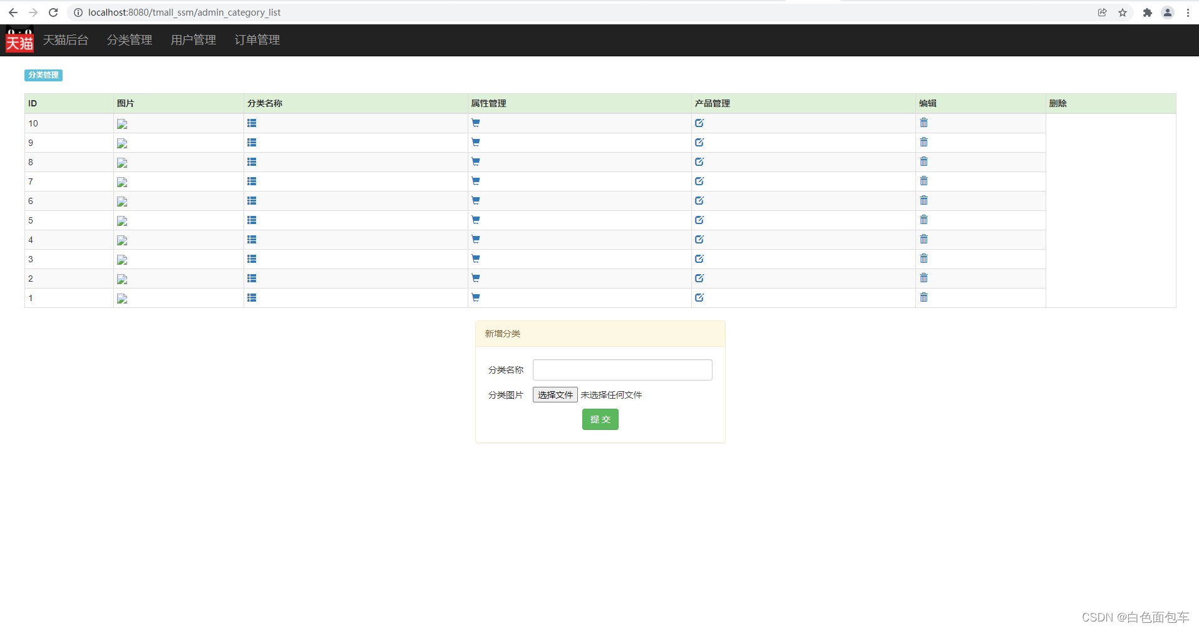The width and height of the screenshot is (1199, 629).
Task: Click the trash icon in row 1
Action: point(924,297)
